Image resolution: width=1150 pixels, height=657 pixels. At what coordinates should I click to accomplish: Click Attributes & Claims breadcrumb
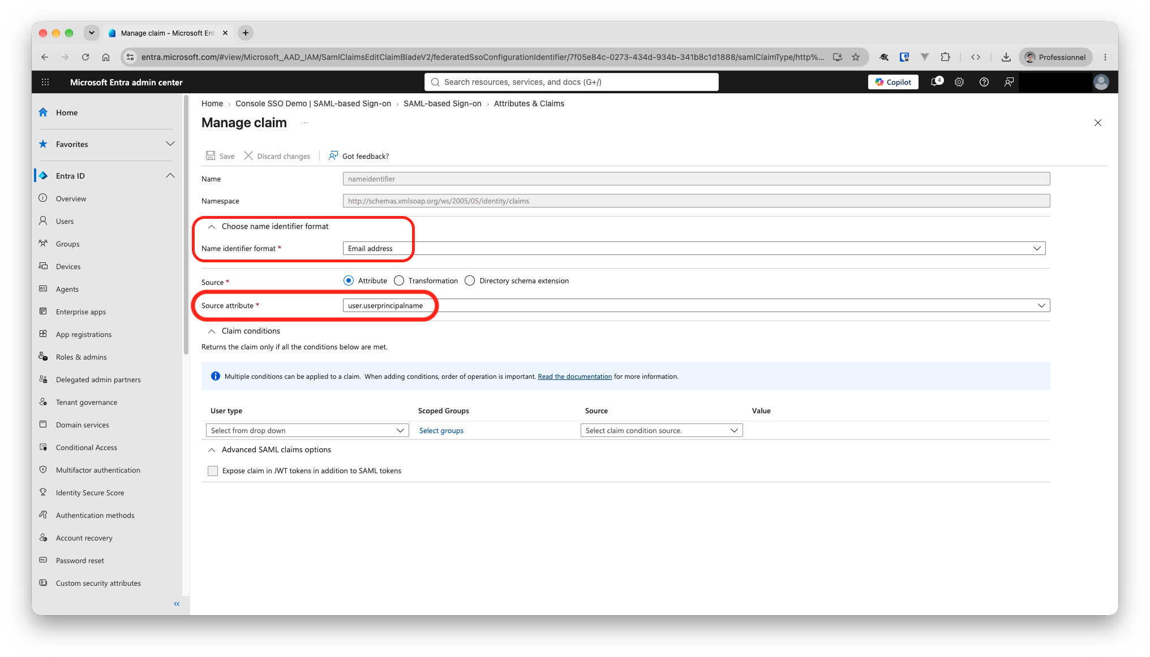[529, 103]
